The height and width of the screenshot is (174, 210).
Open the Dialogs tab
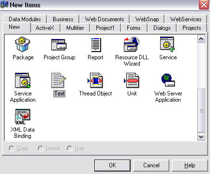[162, 28]
